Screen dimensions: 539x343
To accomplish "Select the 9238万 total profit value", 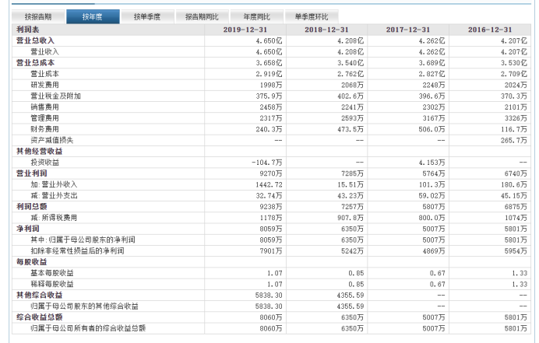I will [271, 207].
